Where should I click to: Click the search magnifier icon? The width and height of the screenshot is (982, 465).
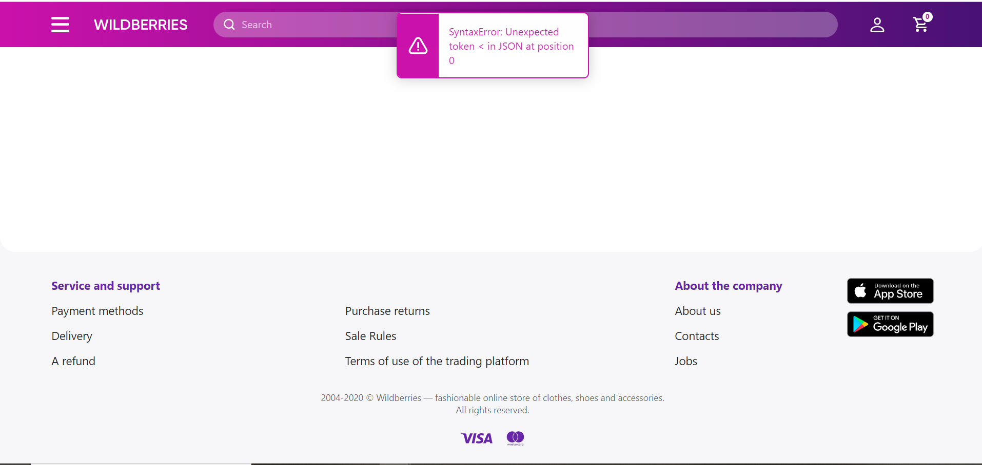point(229,25)
